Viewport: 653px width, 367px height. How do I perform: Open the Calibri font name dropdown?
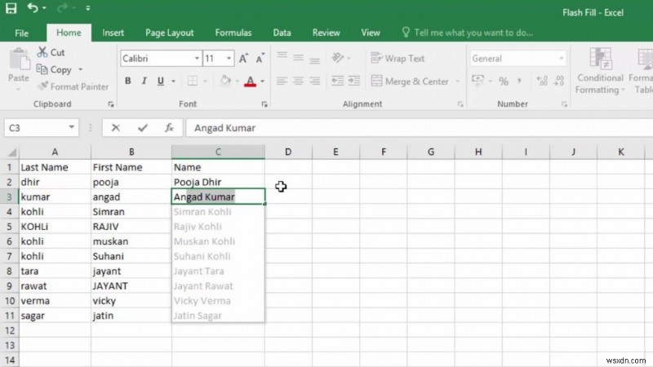click(x=197, y=59)
